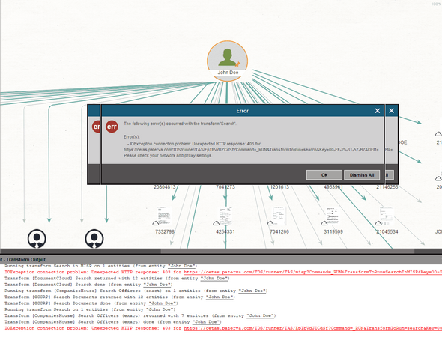Dismiss all error dialogs
Viewport: 442px width, 337px height.
362,175
